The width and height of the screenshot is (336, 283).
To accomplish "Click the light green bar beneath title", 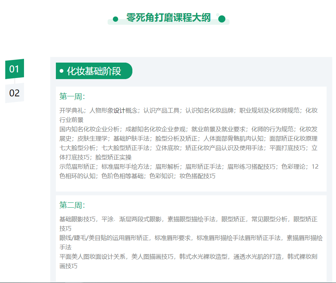I will coord(168,23).
